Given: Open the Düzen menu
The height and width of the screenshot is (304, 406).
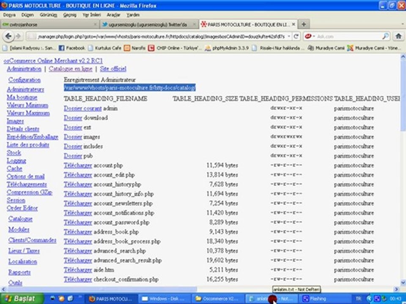Looking at the screenshot, I should (27, 15).
